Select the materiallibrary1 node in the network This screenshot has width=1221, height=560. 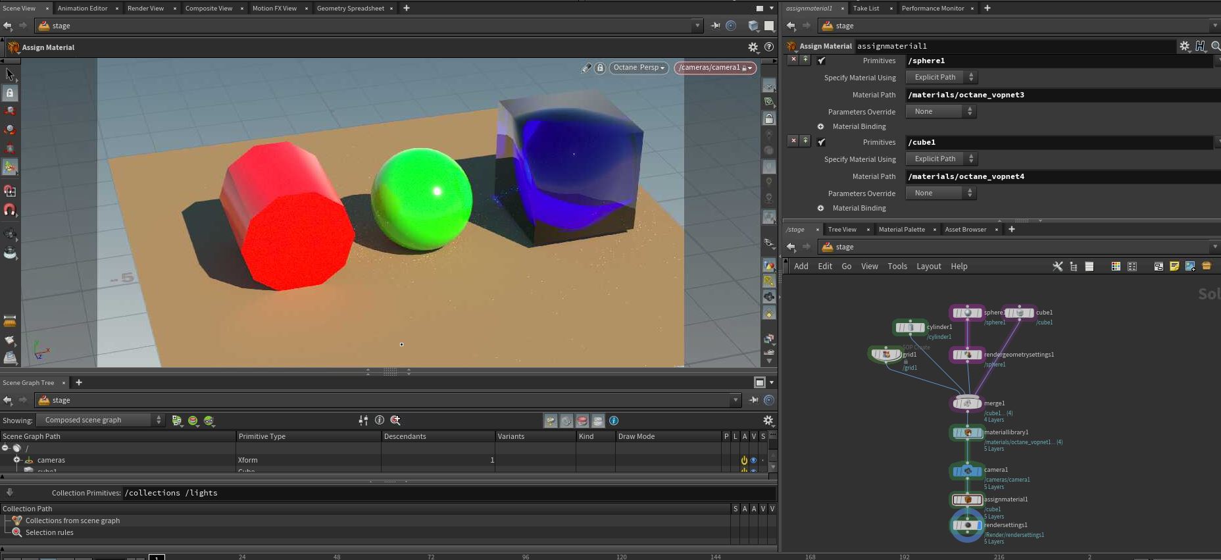(967, 432)
